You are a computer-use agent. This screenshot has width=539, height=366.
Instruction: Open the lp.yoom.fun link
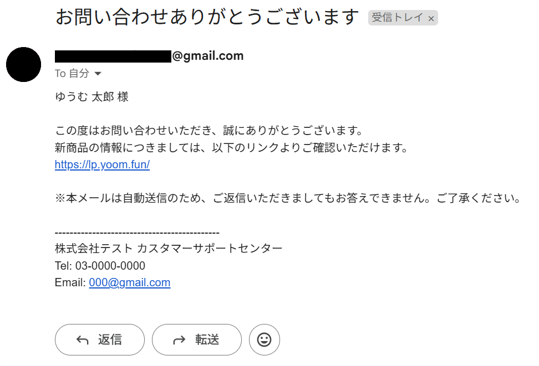click(x=102, y=164)
